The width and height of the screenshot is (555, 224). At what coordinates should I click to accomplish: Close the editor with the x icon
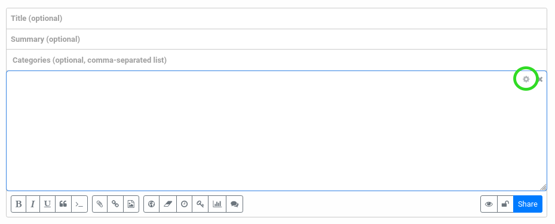point(540,79)
